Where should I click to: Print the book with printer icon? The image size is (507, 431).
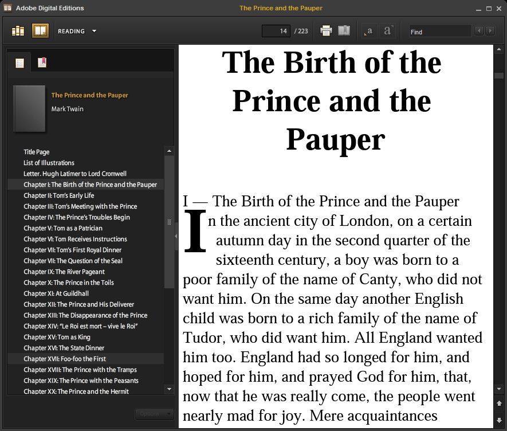click(326, 31)
